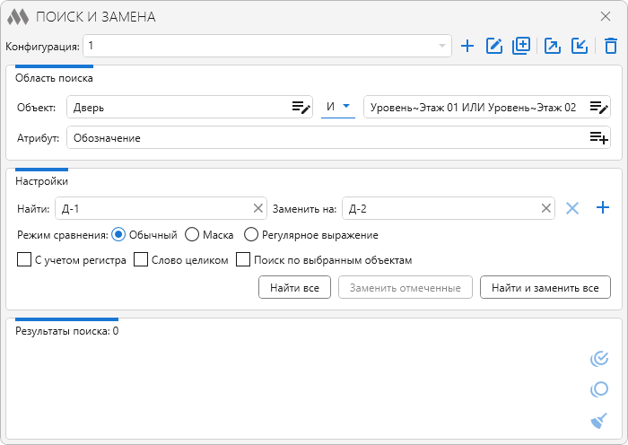Choose Регулярное выражение comparison mode
Image resolution: width=628 pixels, height=445 pixels.
[251, 235]
